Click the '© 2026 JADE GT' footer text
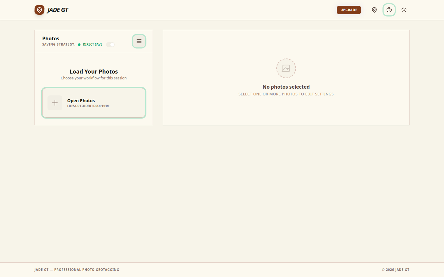Screen dimensions: 444x277 [x=396, y=270]
